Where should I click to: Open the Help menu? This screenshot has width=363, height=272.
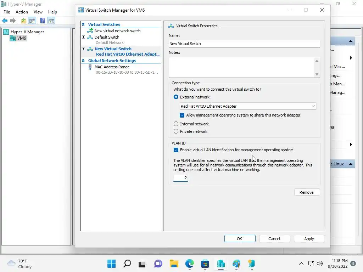click(52, 12)
